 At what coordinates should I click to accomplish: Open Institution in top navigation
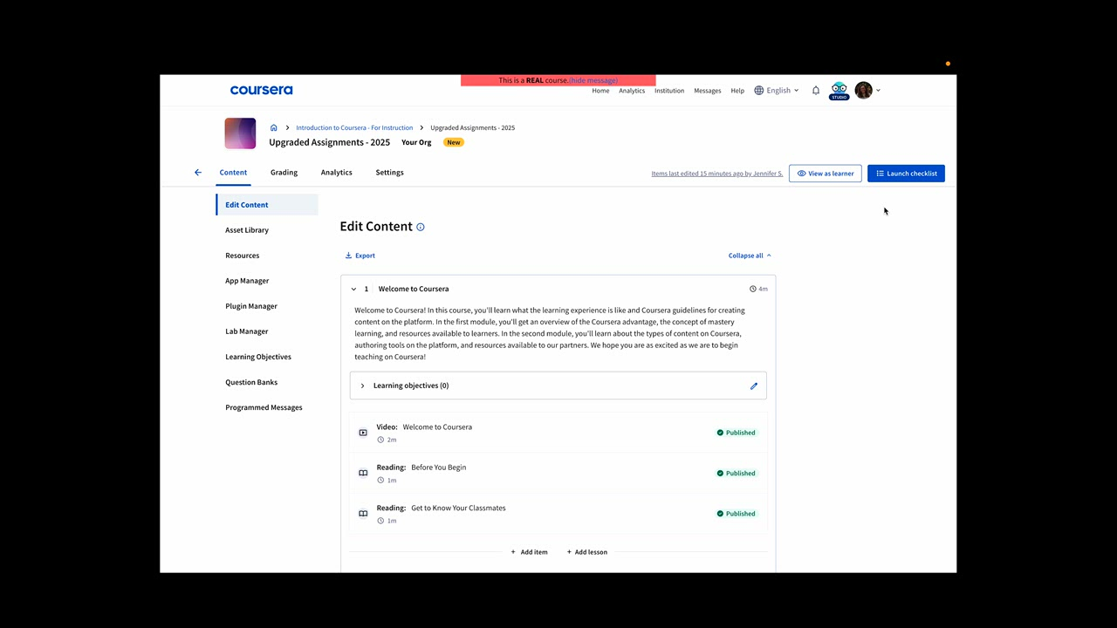(x=669, y=91)
